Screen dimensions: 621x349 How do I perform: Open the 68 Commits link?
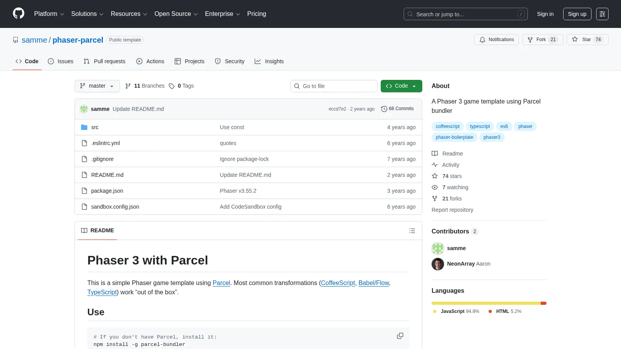click(x=397, y=109)
